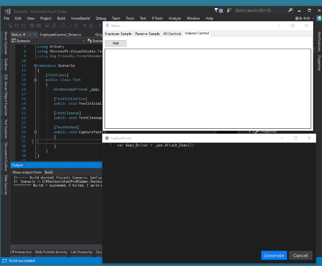Viewport: 322px width, 266px height.
Task: Click the user account avatar icon
Action: click(x=319, y=18)
